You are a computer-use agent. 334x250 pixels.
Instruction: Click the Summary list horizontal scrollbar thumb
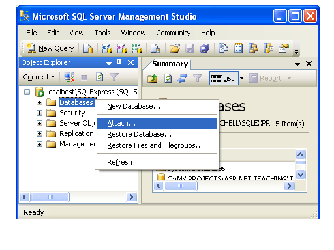[x=181, y=186]
